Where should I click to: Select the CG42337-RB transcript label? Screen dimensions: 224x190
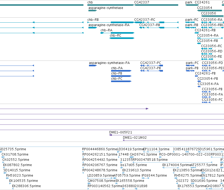[150, 25]
